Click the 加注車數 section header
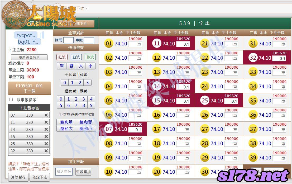 [76, 162]
